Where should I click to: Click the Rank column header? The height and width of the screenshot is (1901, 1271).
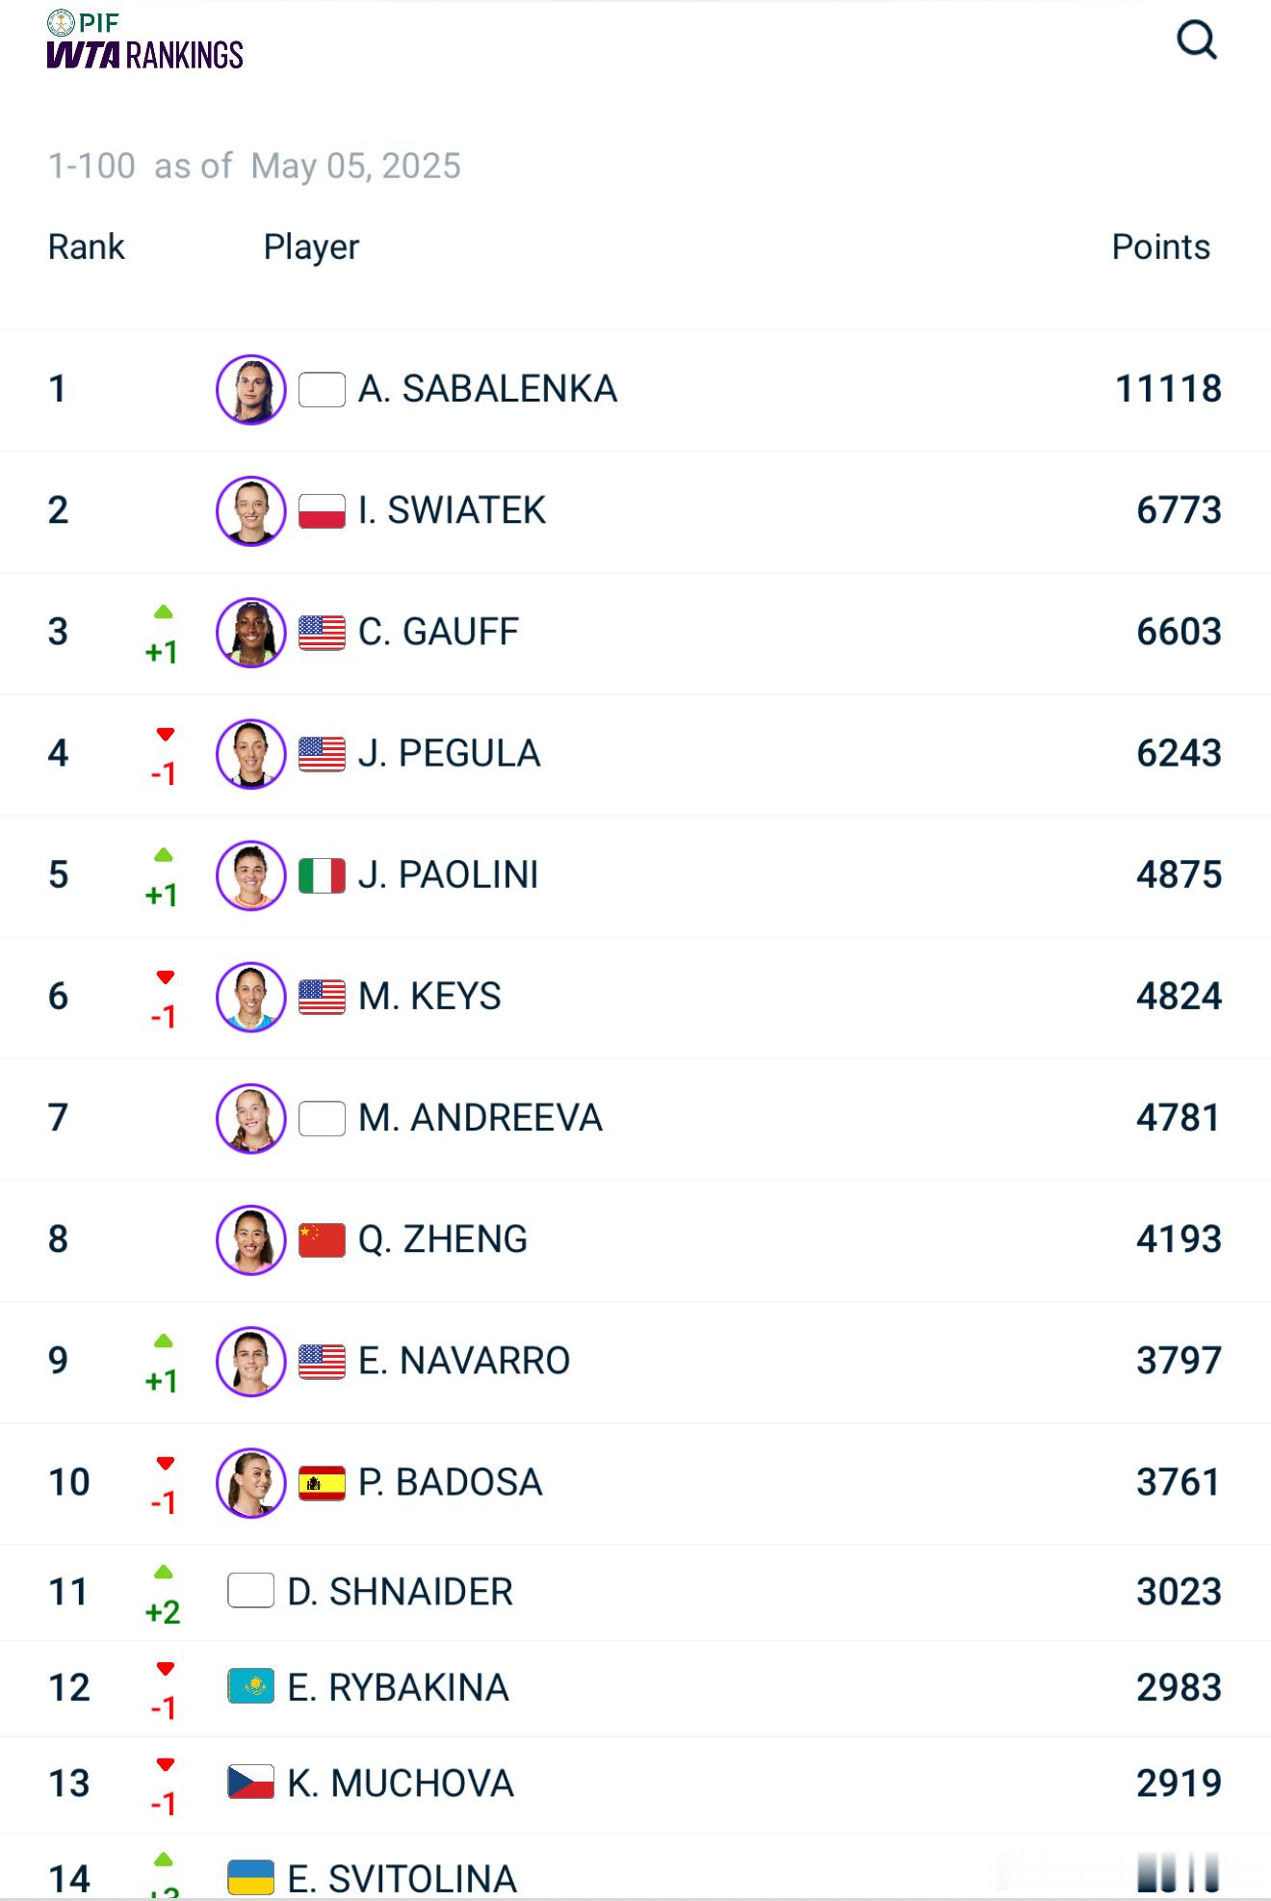click(87, 247)
